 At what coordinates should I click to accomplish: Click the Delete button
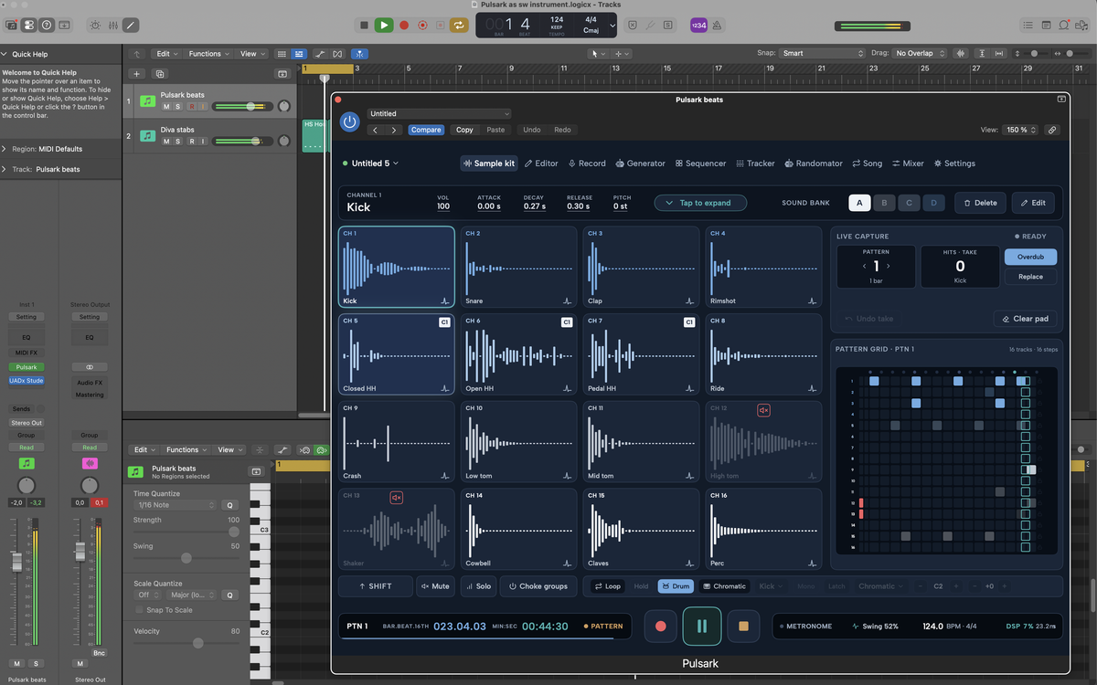(980, 203)
